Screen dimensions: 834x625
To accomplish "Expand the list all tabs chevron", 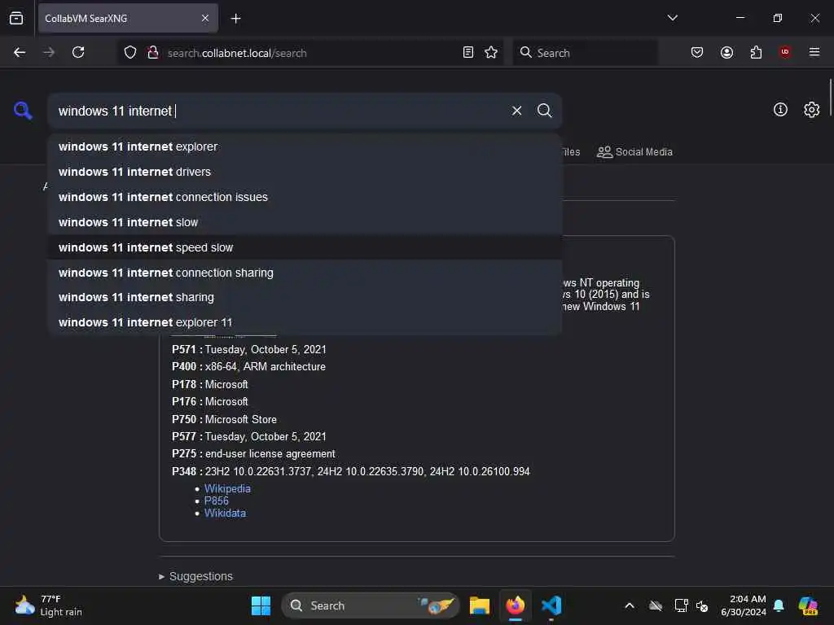I will [x=672, y=18].
